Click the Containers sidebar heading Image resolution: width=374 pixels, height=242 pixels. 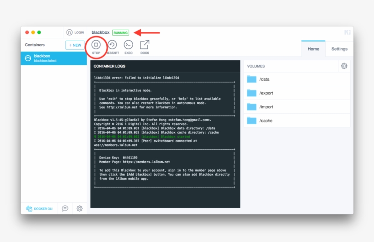tap(35, 45)
